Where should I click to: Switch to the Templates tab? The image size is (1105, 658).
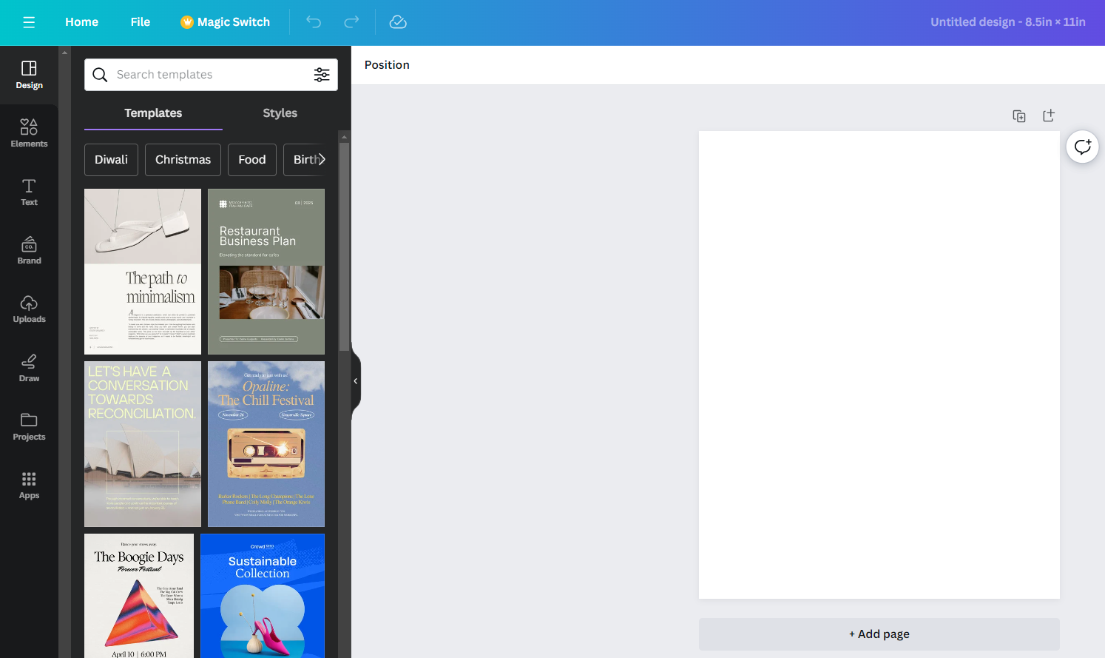point(153,113)
